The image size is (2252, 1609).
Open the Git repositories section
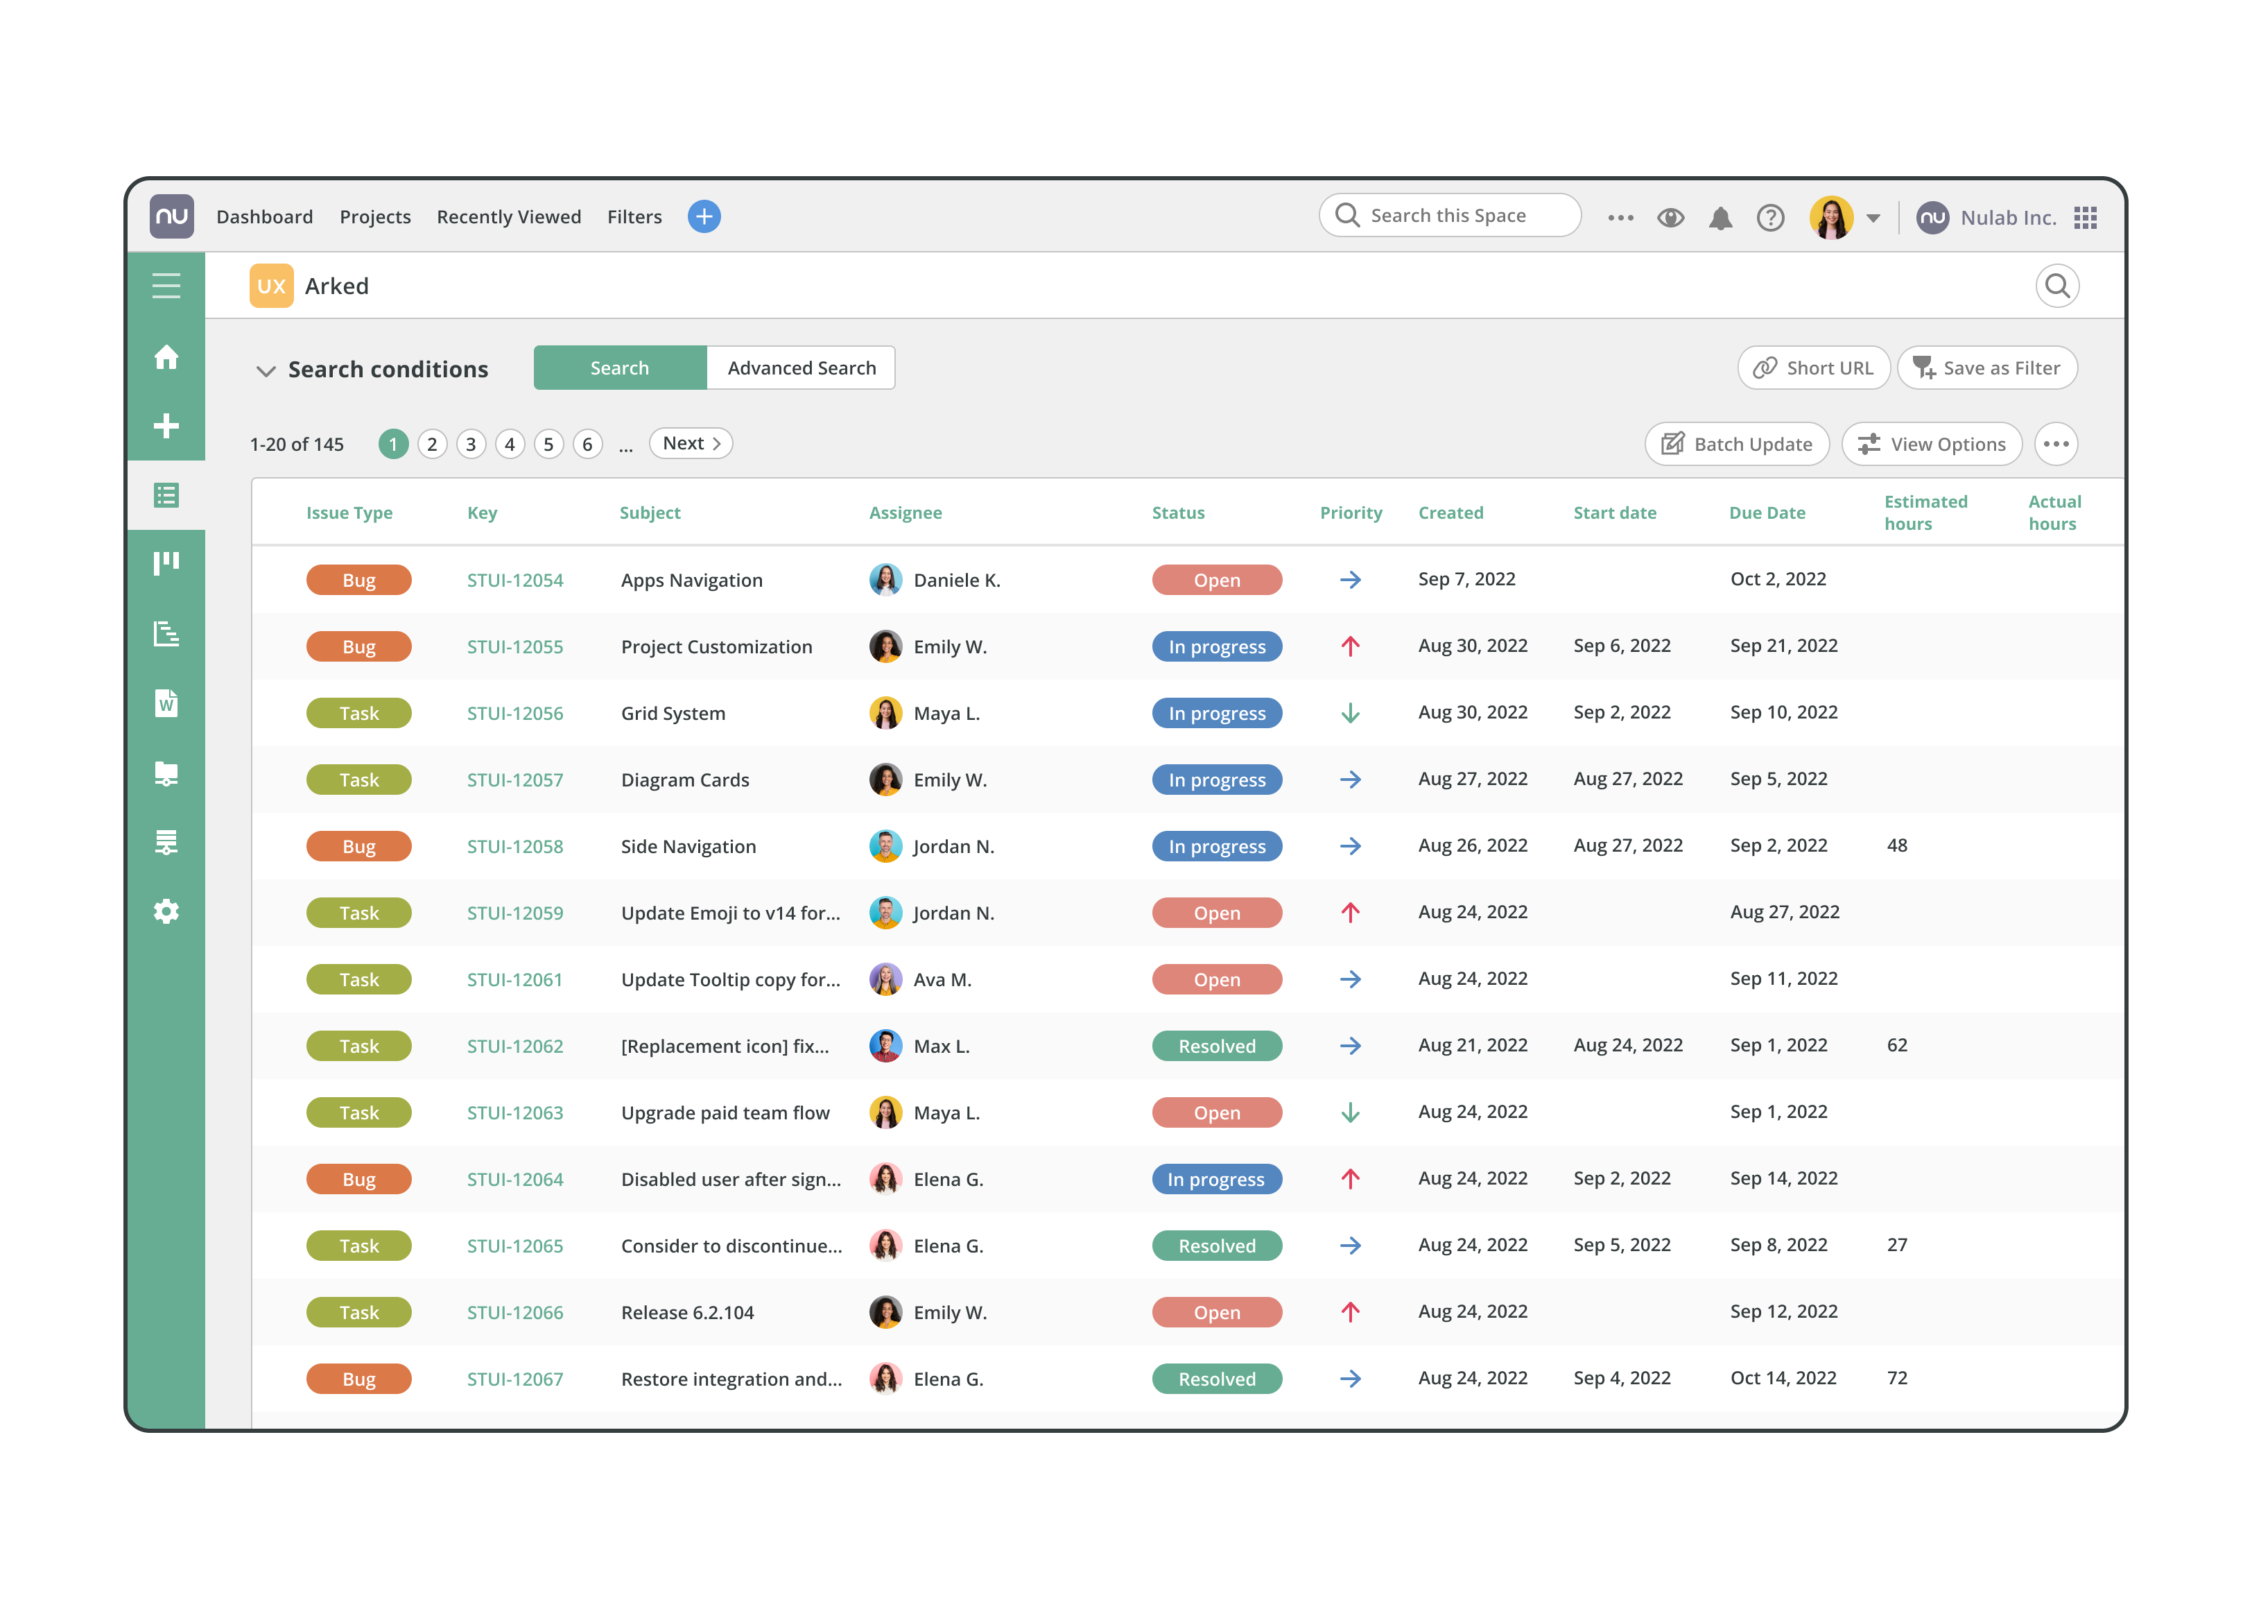pos(166,841)
